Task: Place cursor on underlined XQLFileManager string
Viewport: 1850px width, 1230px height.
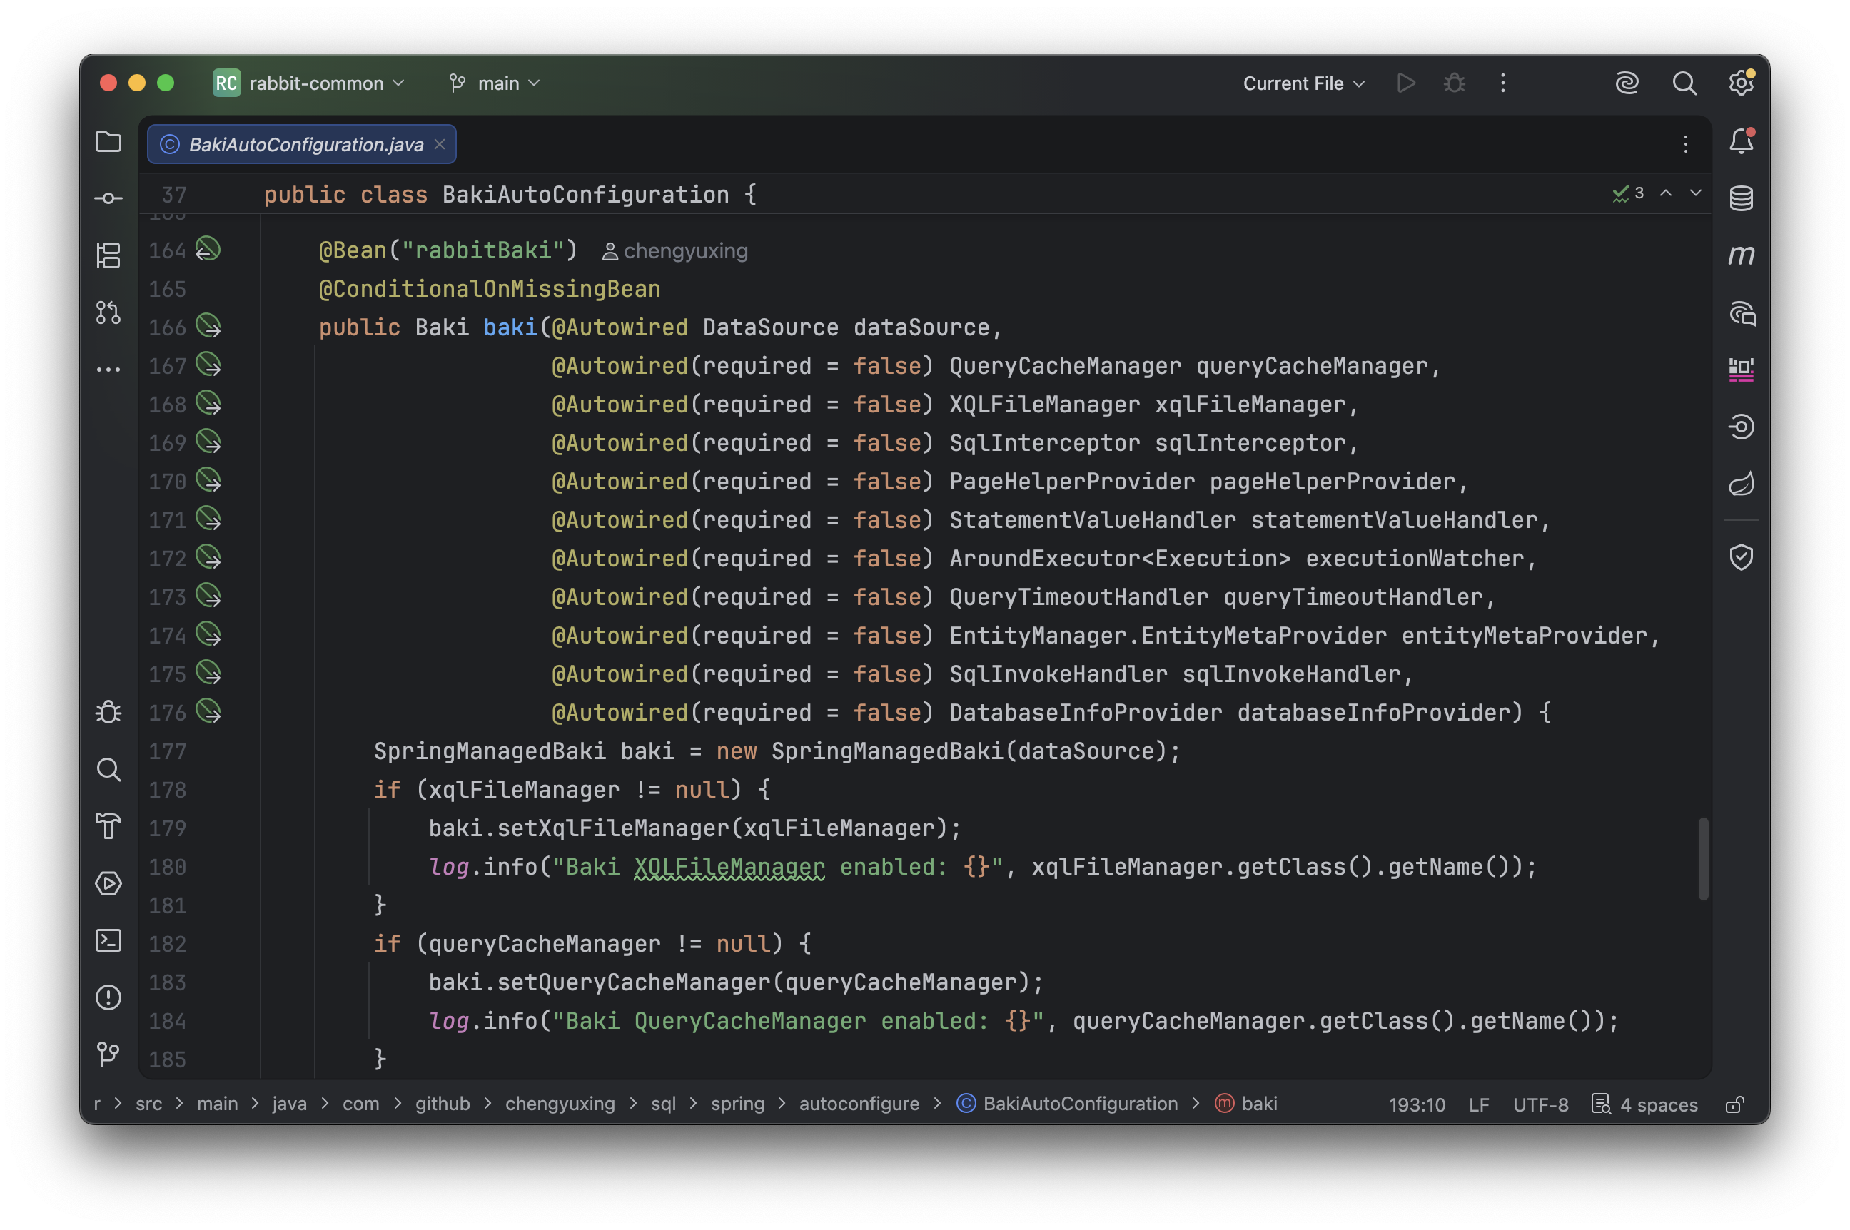Action: 729,866
